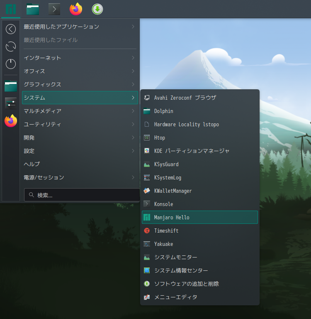
Task: Open the file manager favorite in sidebar
Action: click(11, 86)
